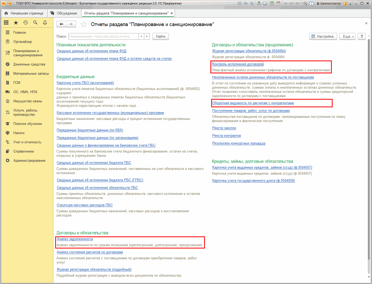Click the Save diskette icon in title bar

tap(240, 3)
